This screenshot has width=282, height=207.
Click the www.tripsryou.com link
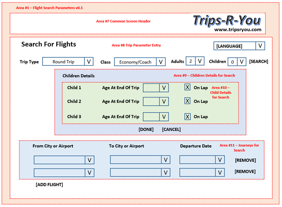click(238, 30)
